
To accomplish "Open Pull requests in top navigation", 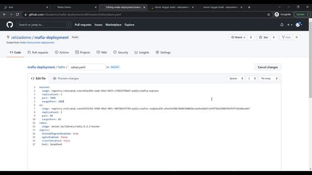I will click(x=83, y=25).
